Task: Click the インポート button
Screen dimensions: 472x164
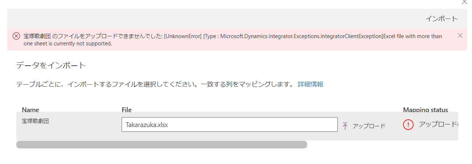Action: coord(441,19)
